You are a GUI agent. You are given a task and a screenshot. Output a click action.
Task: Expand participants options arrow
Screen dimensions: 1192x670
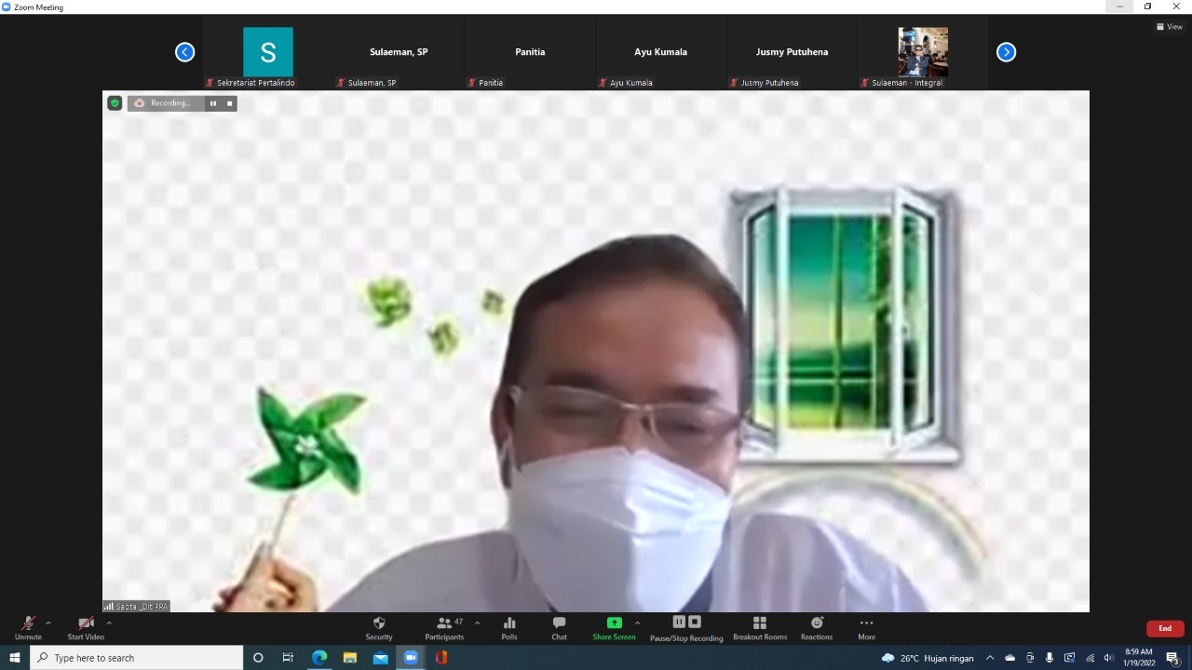tap(477, 623)
